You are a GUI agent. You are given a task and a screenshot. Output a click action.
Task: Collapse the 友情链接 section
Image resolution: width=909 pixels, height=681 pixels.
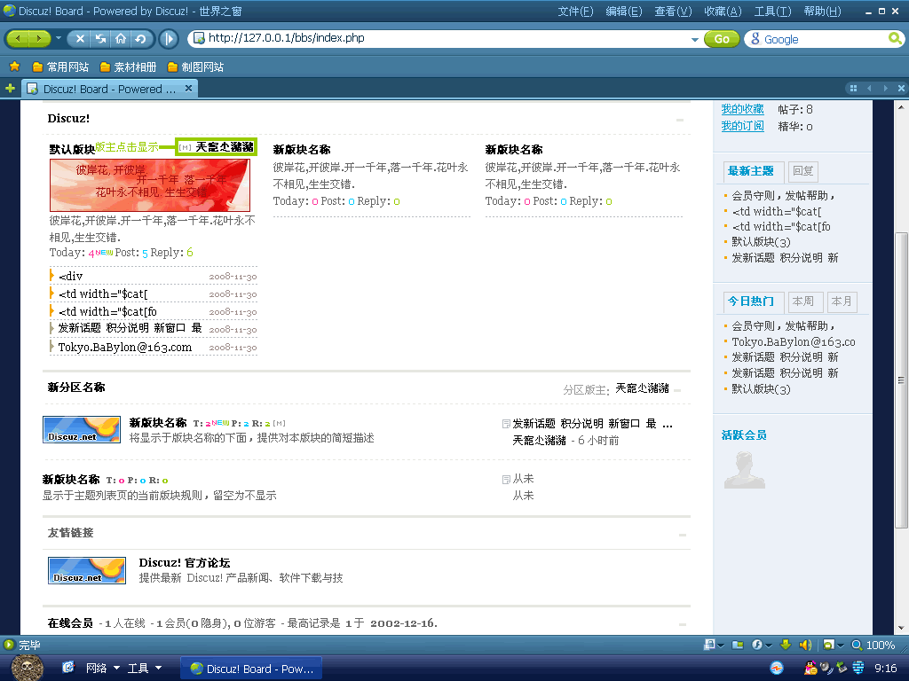[x=683, y=535]
